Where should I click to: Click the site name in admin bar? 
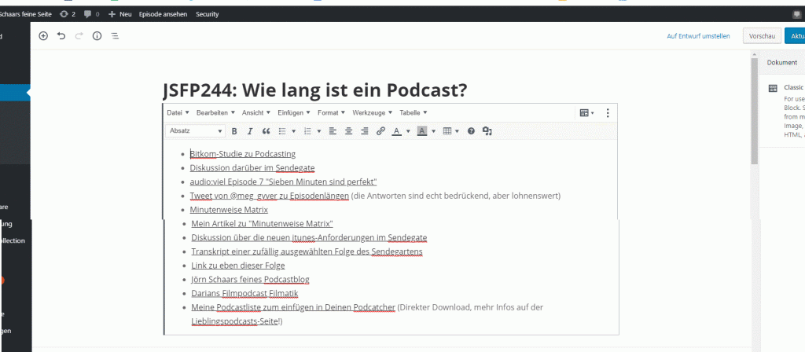[x=26, y=14]
